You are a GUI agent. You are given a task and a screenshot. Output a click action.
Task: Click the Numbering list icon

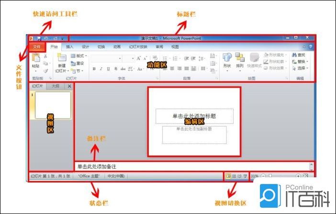pos(176,58)
